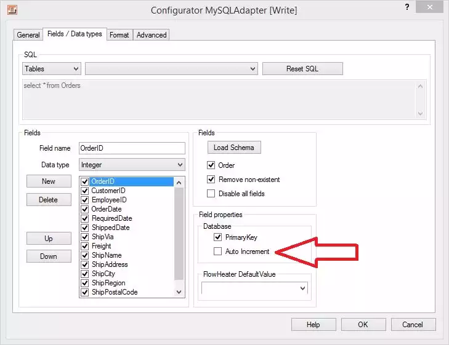Uncheck the Remove non-existent option
This screenshot has height=345, width=449.
pos(211,180)
